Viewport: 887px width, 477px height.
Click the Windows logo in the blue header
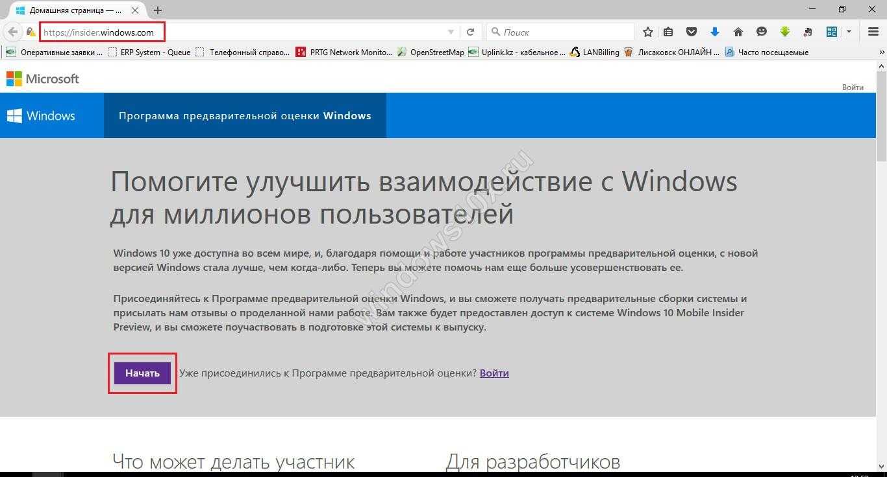tap(41, 116)
